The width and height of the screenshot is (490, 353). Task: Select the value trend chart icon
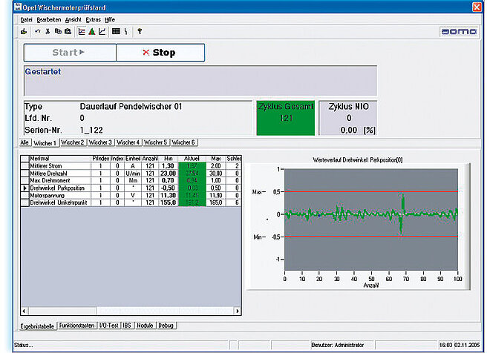82,32
